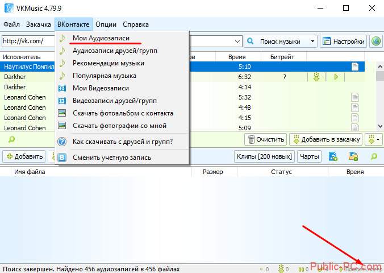Screen dimensions: 384x273
Task: Open lyrics icon on the 5:32 track
Action: click(355, 97)
